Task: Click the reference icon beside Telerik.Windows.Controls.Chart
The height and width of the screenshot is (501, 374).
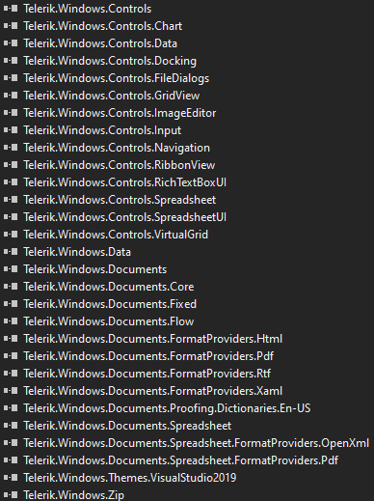Action: click(x=11, y=26)
